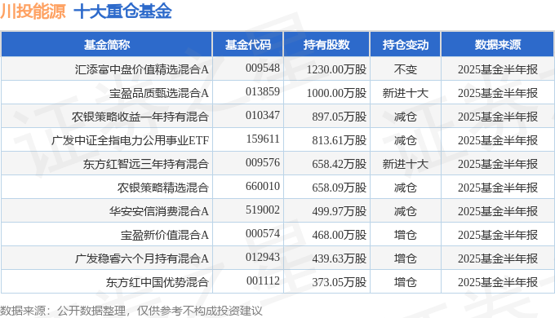
Task: Open fund 宝盈品质甄选混合A
Action: (x=159, y=93)
